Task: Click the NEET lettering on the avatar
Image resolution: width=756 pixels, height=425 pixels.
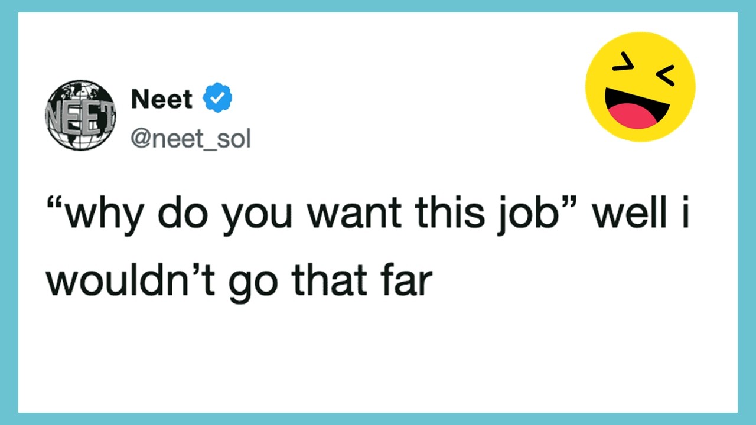Action: [79, 116]
